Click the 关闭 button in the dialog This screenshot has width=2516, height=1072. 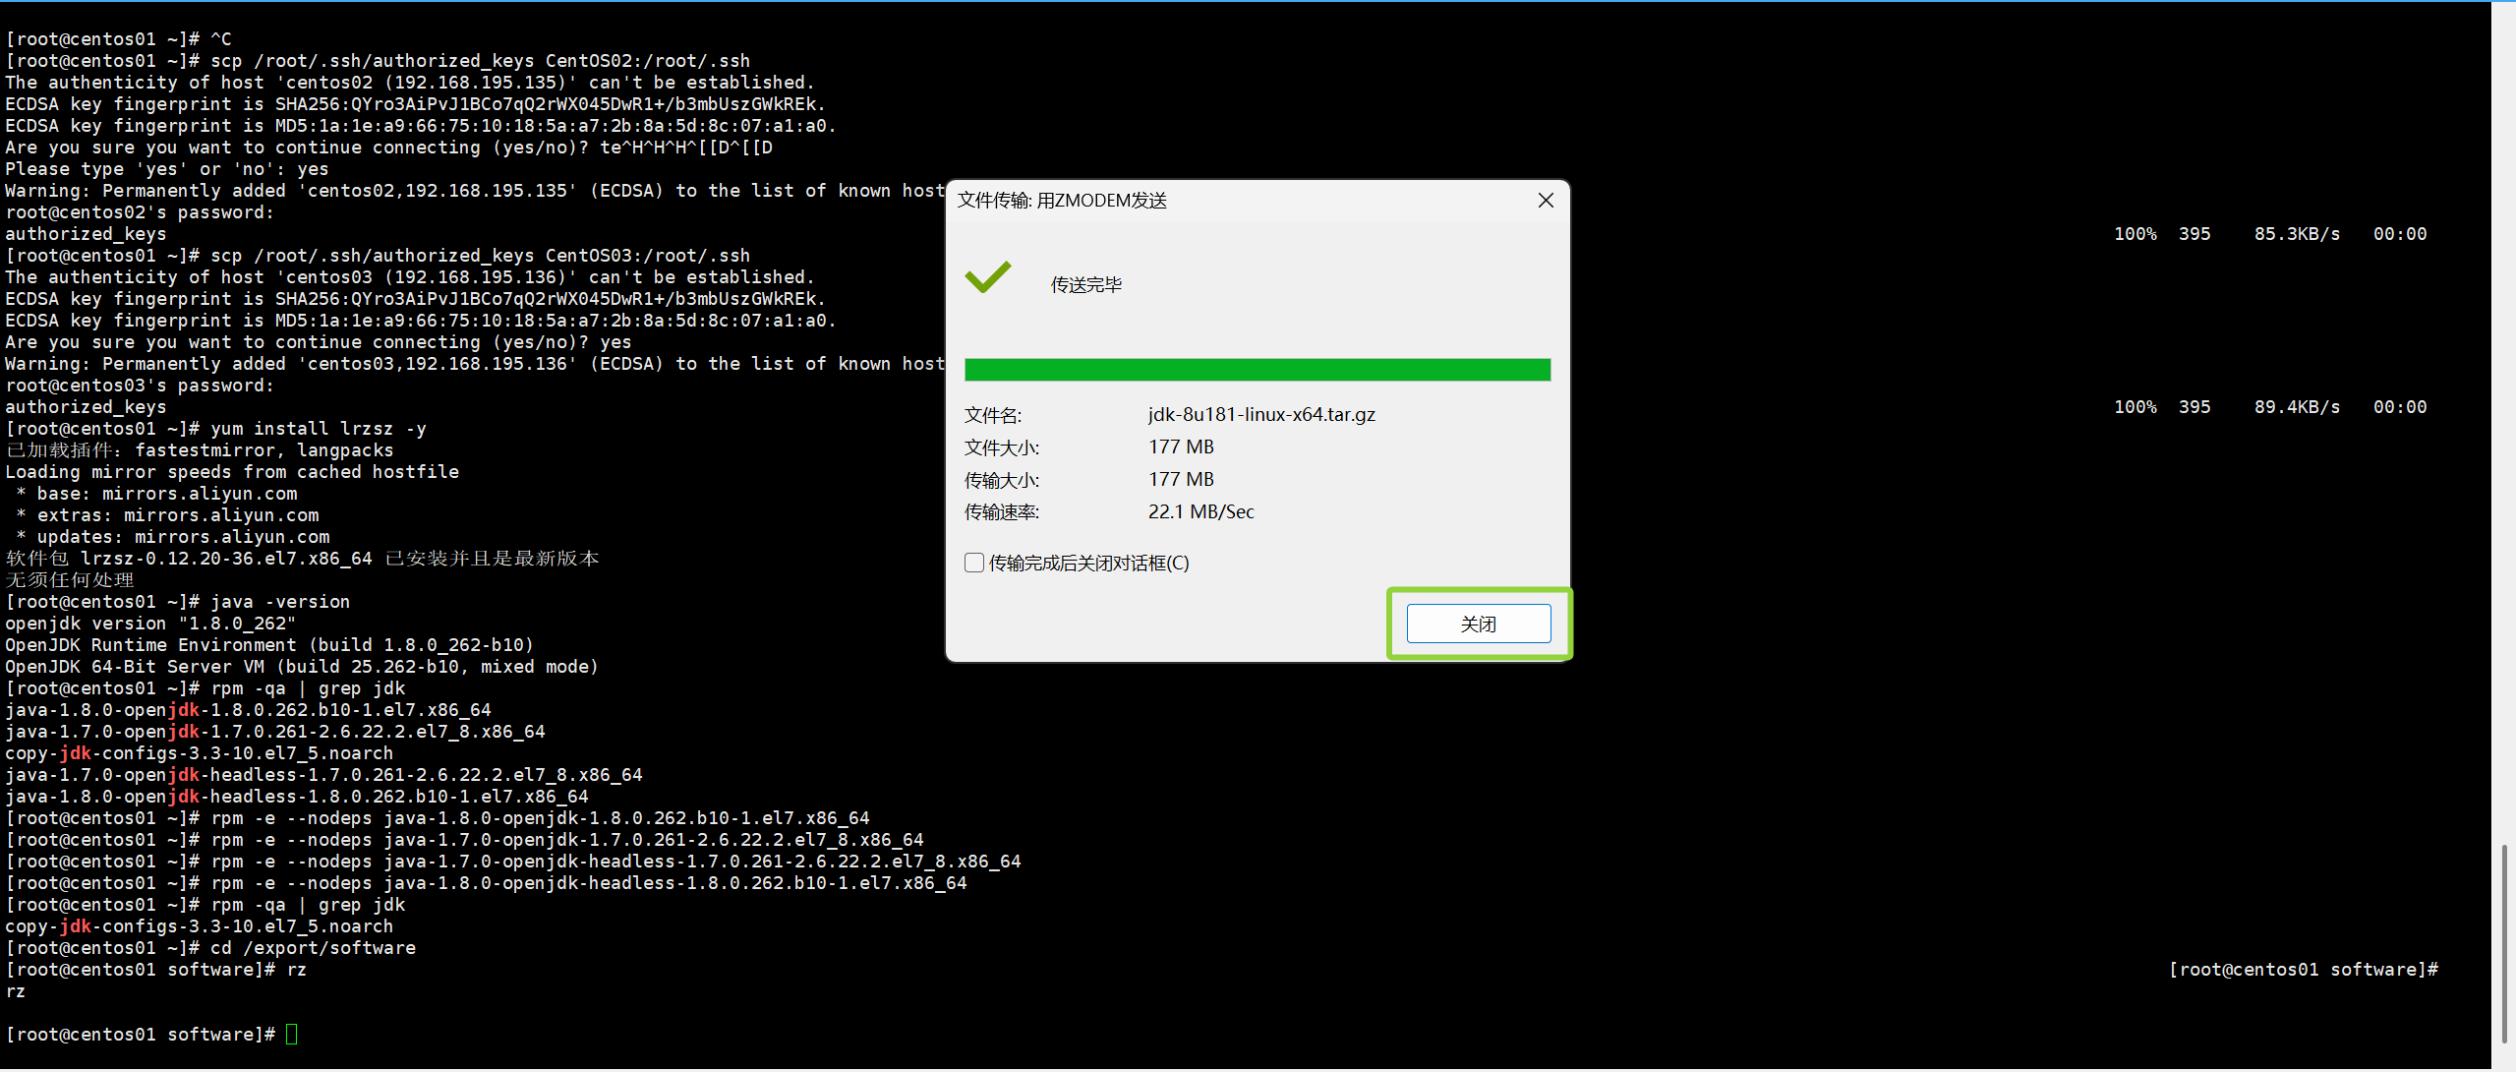pos(1478,624)
